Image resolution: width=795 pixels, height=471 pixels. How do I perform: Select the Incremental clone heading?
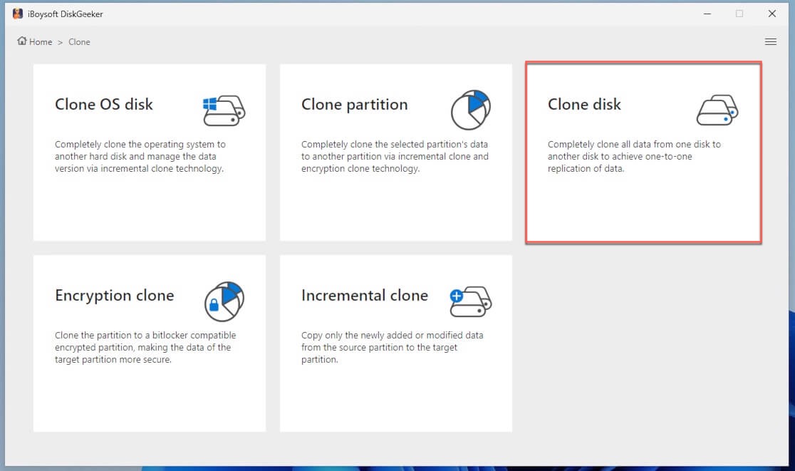tap(365, 296)
